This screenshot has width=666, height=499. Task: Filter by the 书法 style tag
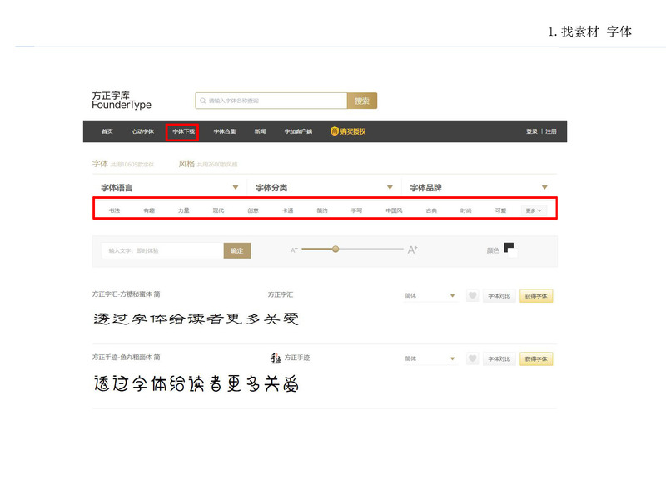point(114,210)
